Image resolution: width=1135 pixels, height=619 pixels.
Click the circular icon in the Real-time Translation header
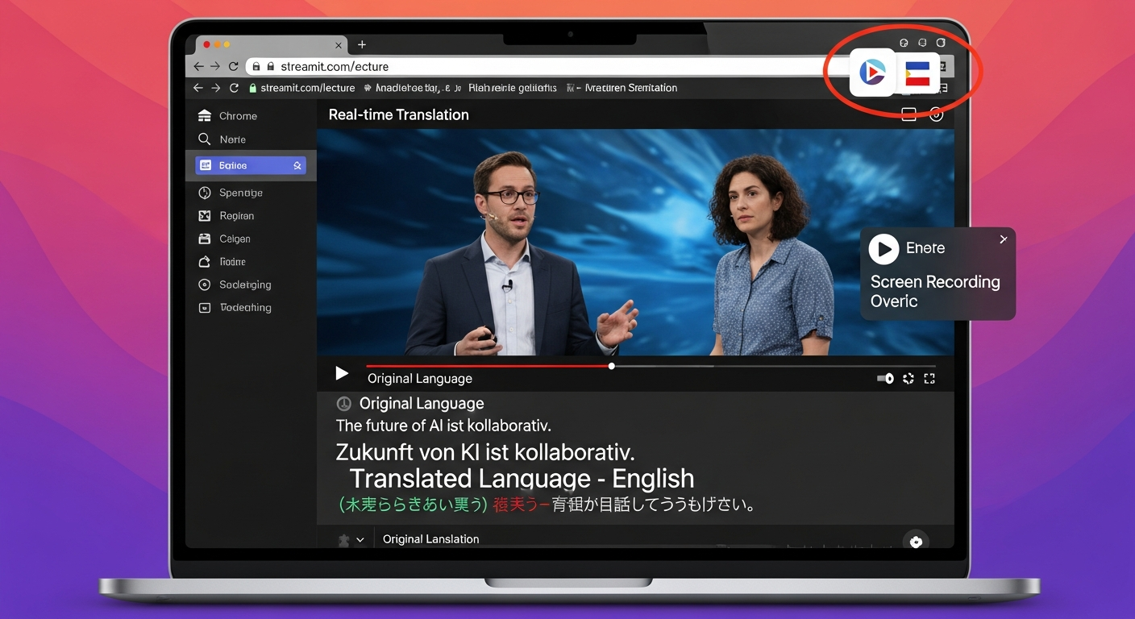point(936,114)
